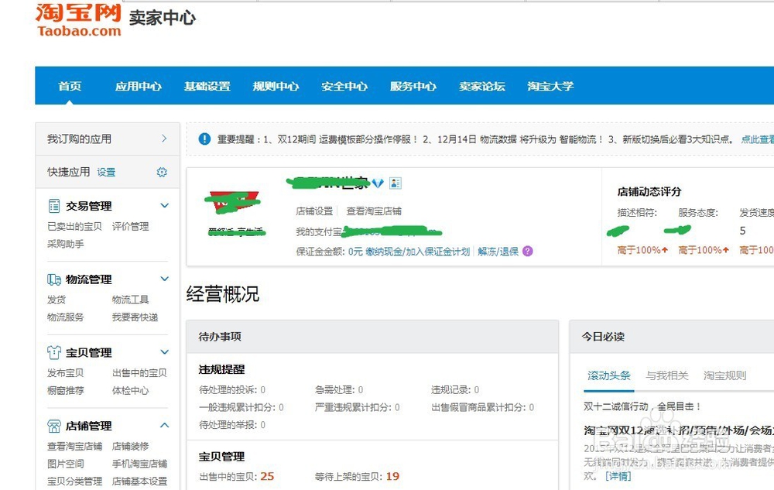Screen dimensions: 774x490
Task: Open 图片空间 link
Action: pos(66,464)
